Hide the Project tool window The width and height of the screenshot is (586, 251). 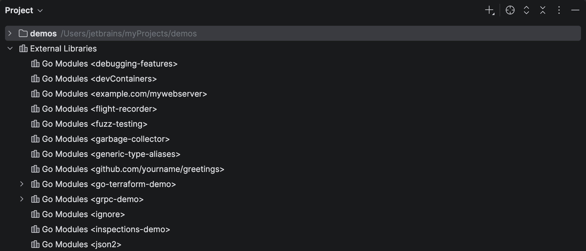(575, 10)
